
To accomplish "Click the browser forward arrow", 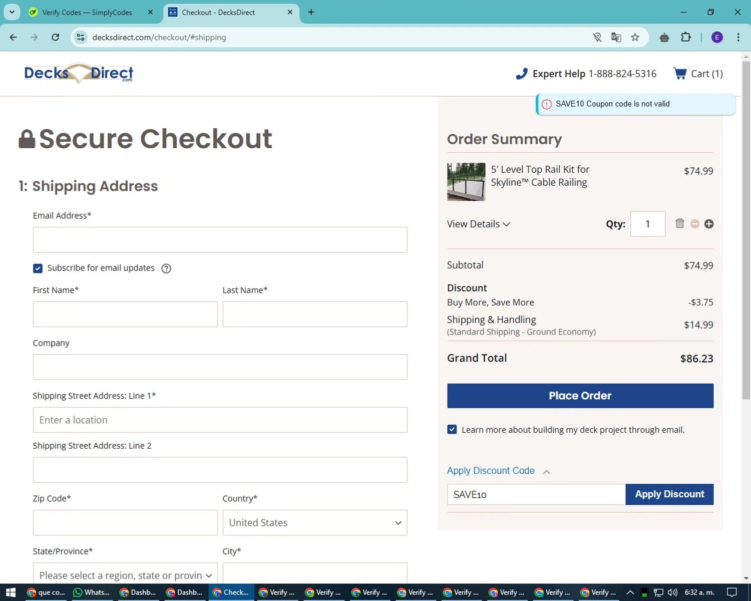I will [x=34, y=37].
